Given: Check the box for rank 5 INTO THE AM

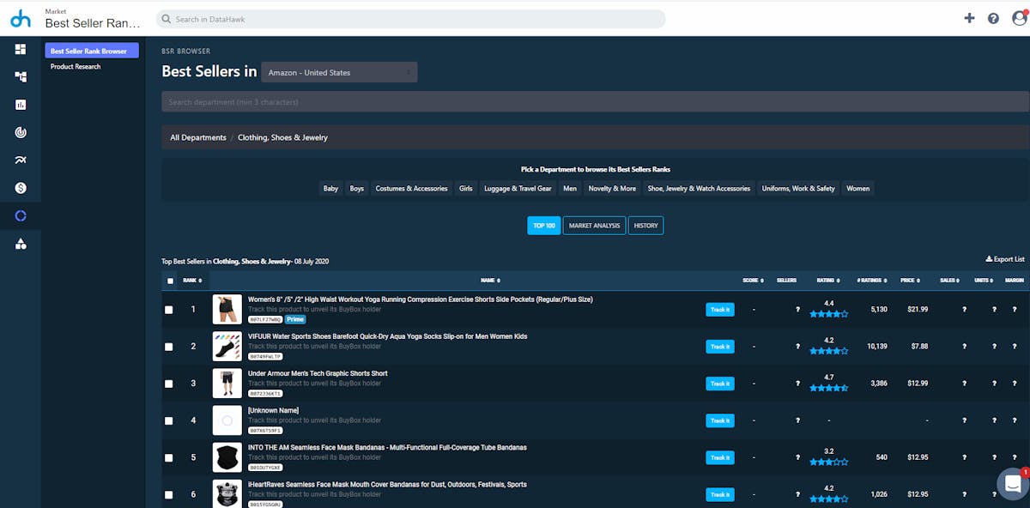Looking at the screenshot, I should (169, 457).
